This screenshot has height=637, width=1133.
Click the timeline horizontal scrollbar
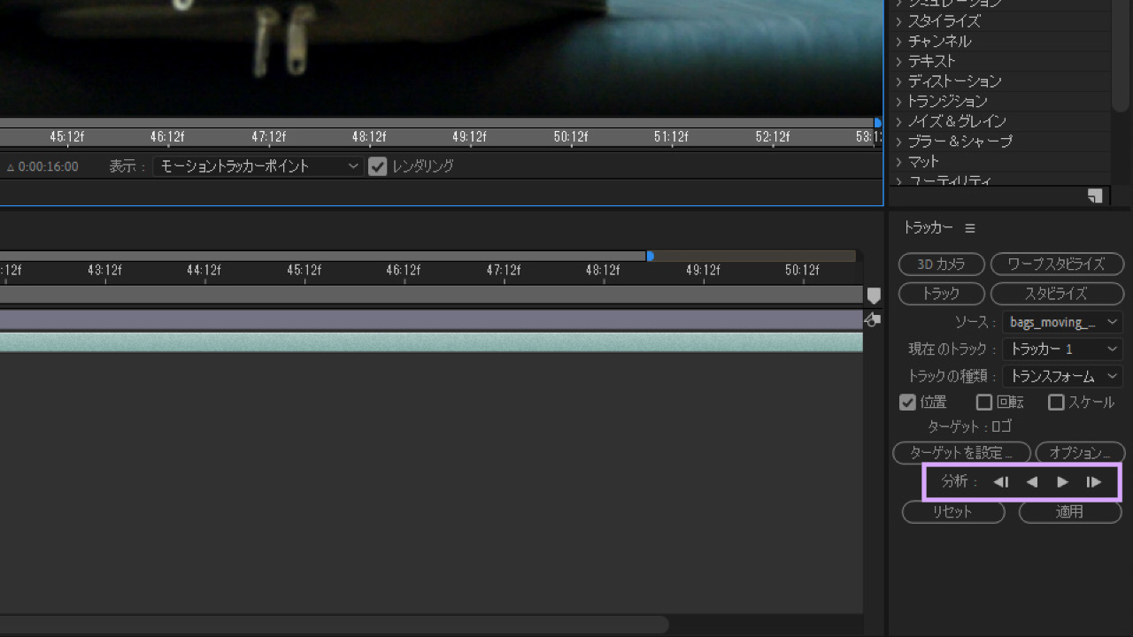[x=334, y=625]
